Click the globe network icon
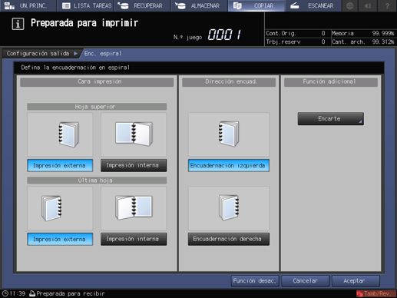The width and height of the screenshot is (397, 298). click(x=349, y=5)
